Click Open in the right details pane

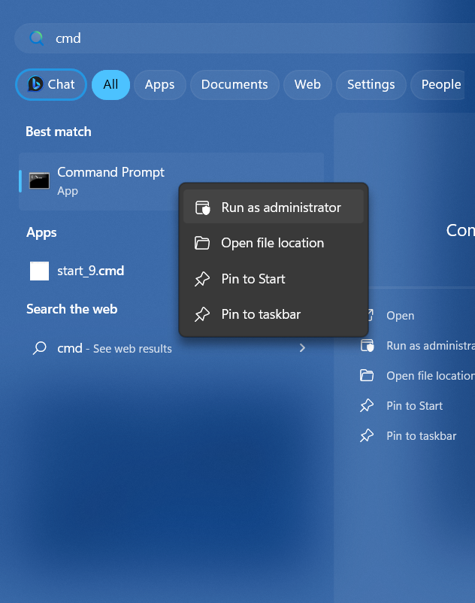click(x=400, y=316)
